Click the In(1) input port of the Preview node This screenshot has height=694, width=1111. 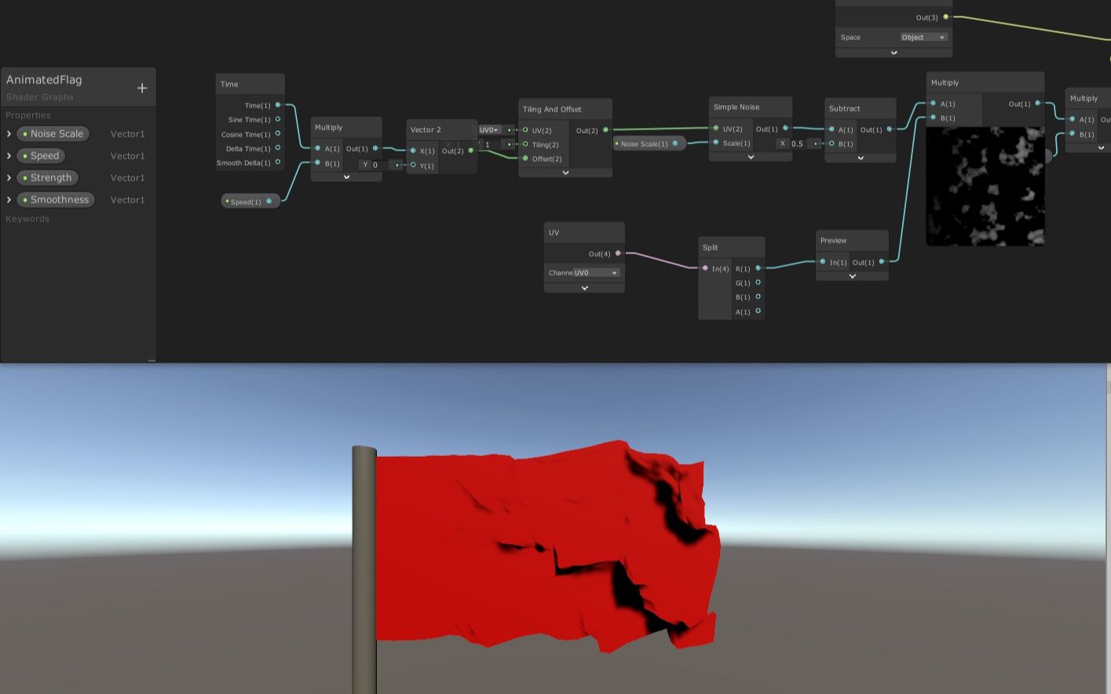(x=824, y=262)
